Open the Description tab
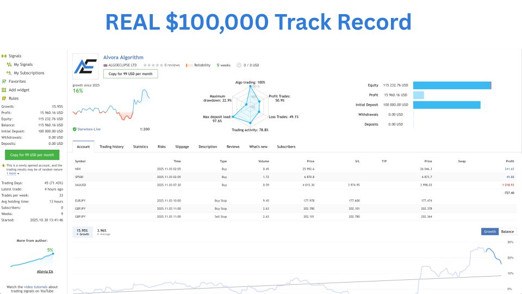522x294 pixels. tap(208, 146)
